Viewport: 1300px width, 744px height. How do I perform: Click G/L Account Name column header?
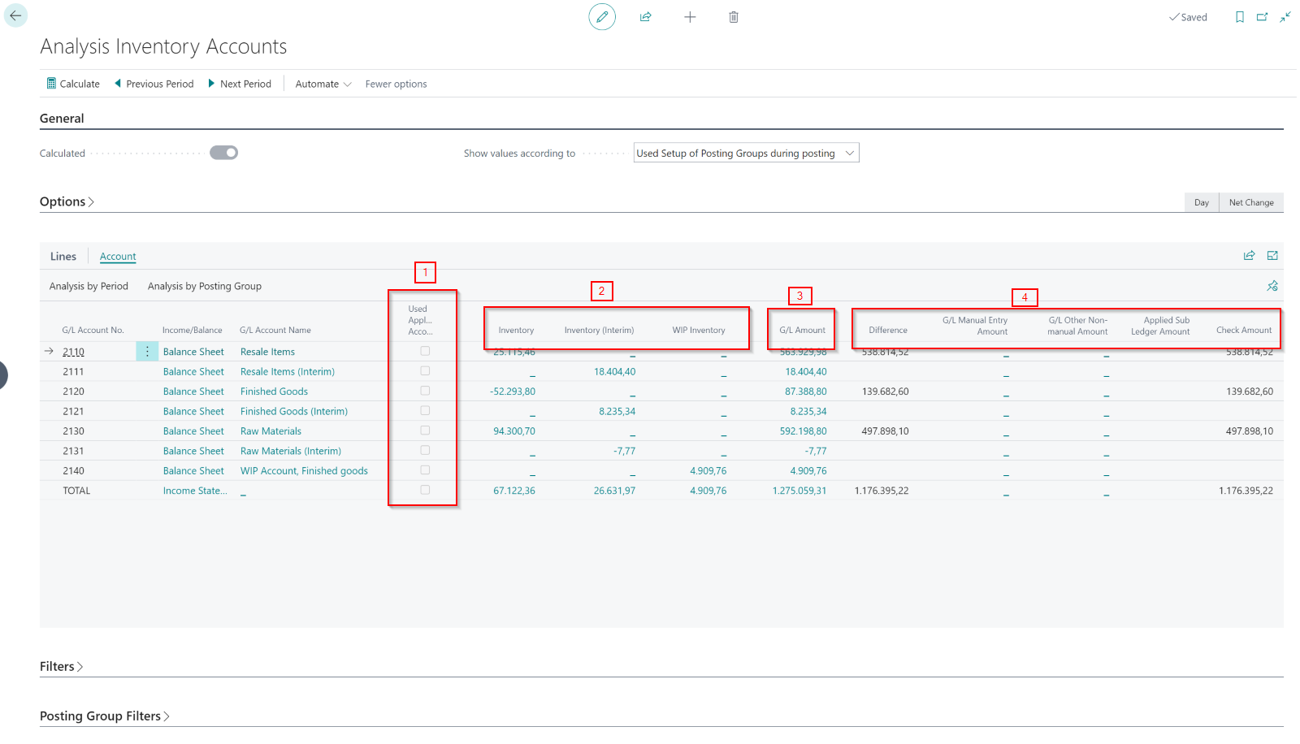coord(275,330)
